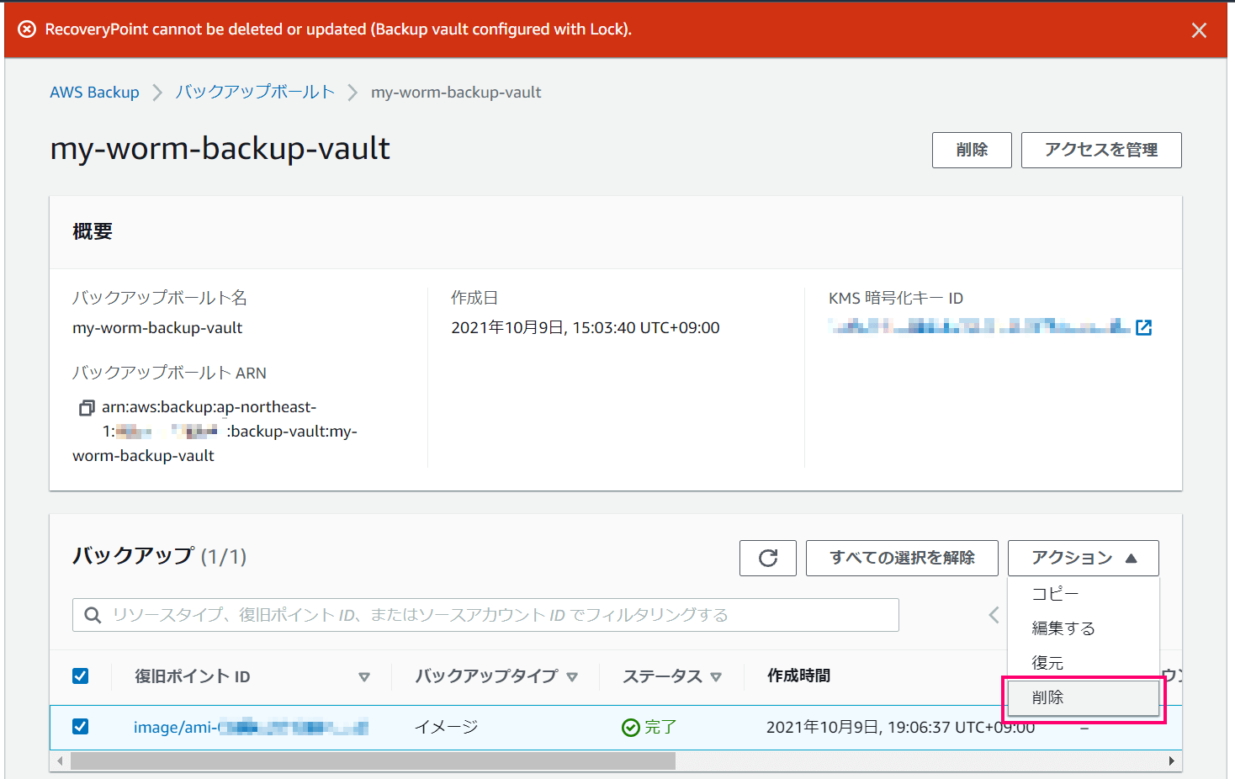Uncheck the select-all checkbox in table header
Viewport: 1235px width, 779px height.
point(80,676)
